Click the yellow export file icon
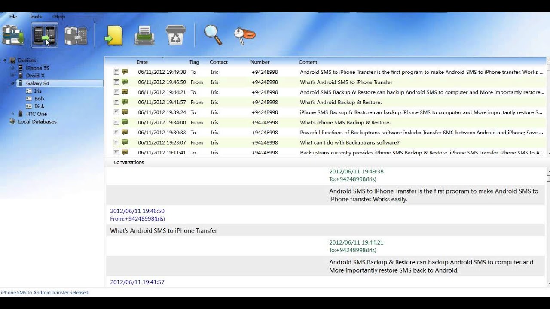The height and width of the screenshot is (309, 550). 113,35
